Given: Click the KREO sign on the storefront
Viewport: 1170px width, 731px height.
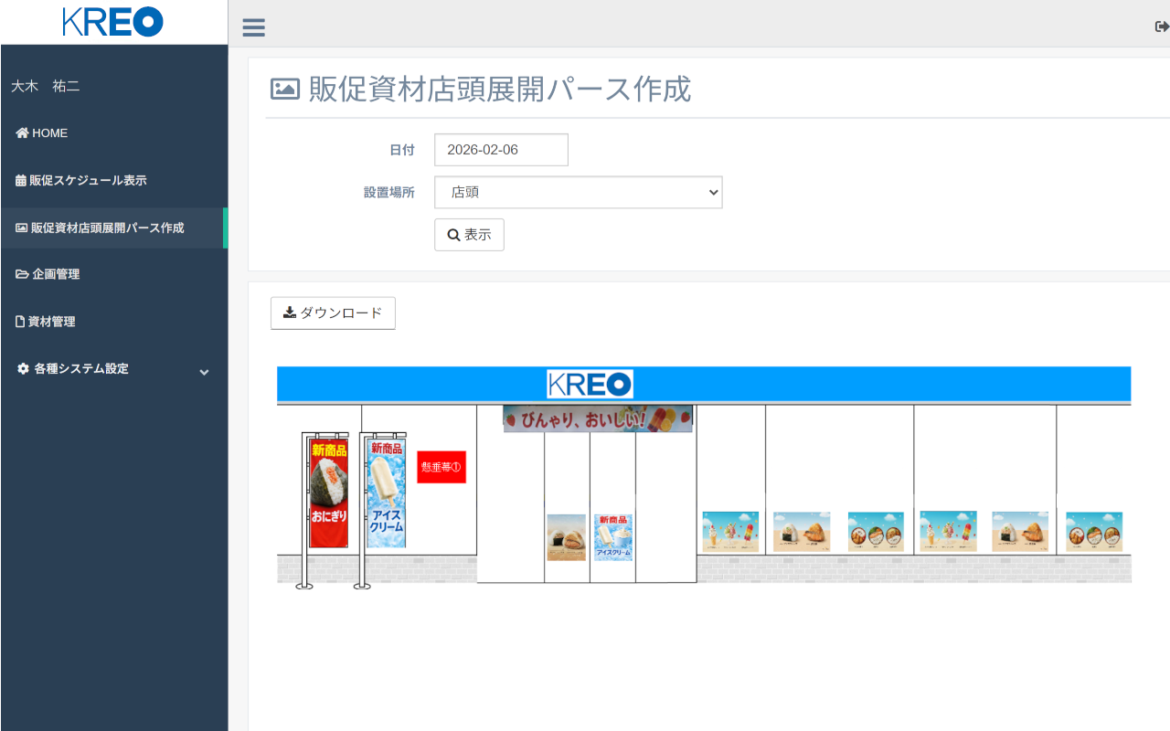Looking at the screenshot, I should click(590, 384).
